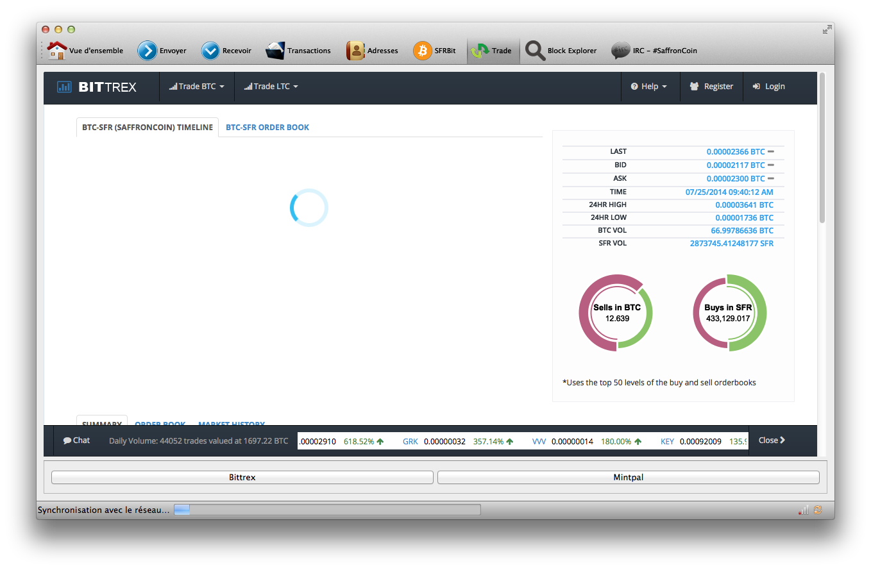Open the Adresses address book icon
The image size is (871, 570).
(355, 51)
